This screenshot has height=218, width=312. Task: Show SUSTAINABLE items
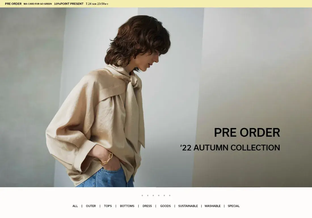(x=188, y=206)
